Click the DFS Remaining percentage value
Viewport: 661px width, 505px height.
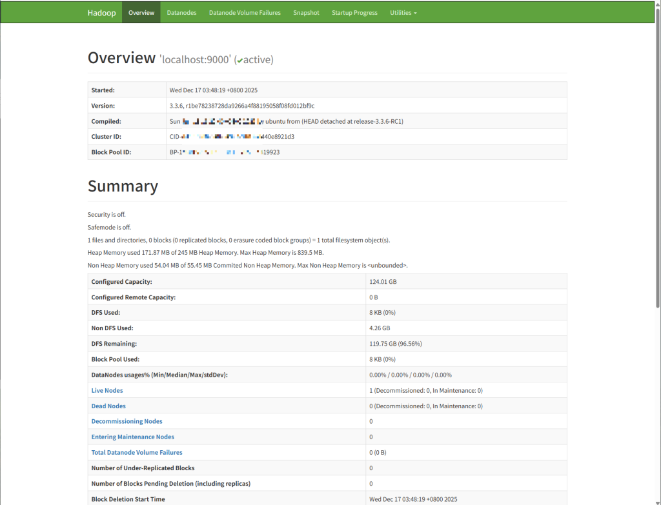(x=396, y=343)
